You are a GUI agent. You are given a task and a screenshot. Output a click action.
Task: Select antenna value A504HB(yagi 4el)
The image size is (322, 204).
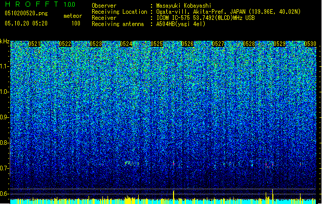181,24
